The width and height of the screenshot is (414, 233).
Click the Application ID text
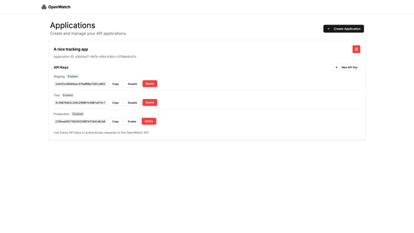(95, 56)
